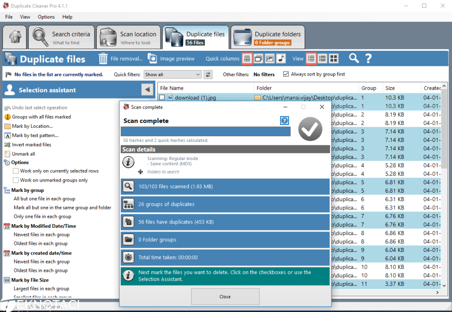The image size is (452, 312).
Task: Click the question mark help icon in toolbar
Action: click(369, 59)
